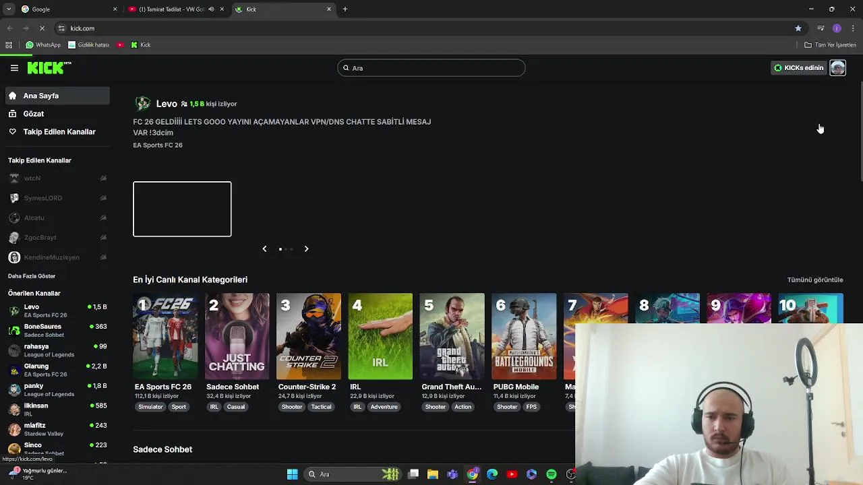Click the Simulator tag
Image resolution: width=863 pixels, height=485 pixels.
[x=150, y=407]
